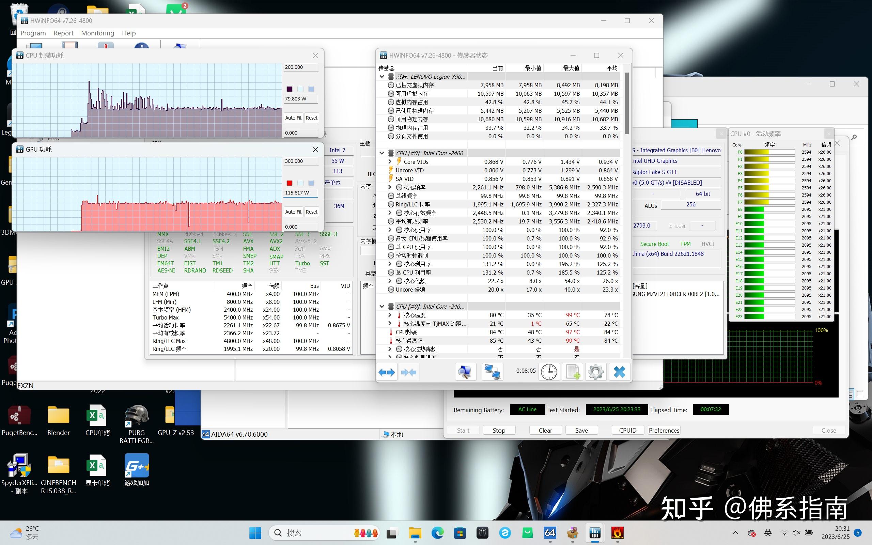Click the network monitors remote sensor icon
The height and width of the screenshot is (545, 872).
click(x=492, y=372)
